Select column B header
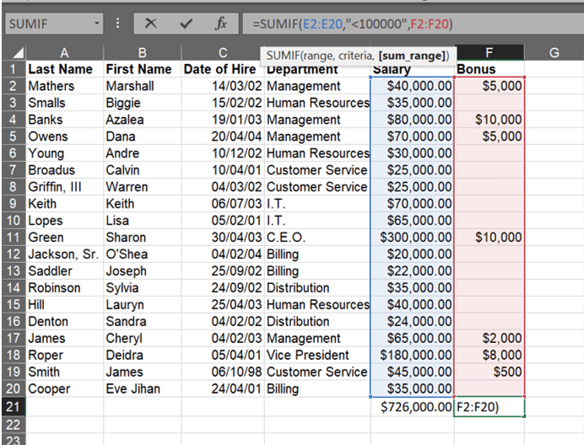584x445 pixels. pyautogui.click(x=142, y=53)
